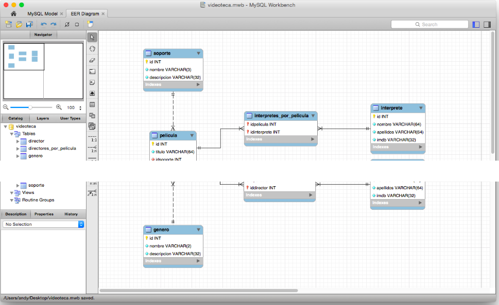The image size is (499, 305).
Task: Select the Eraser tool
Action: 92,60
